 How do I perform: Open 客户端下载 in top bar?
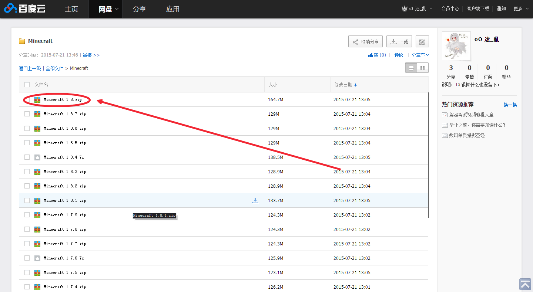coord(478,9)
